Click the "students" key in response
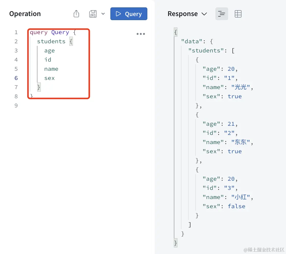Viewport: 286px width, 254px height. pos(206,51)
